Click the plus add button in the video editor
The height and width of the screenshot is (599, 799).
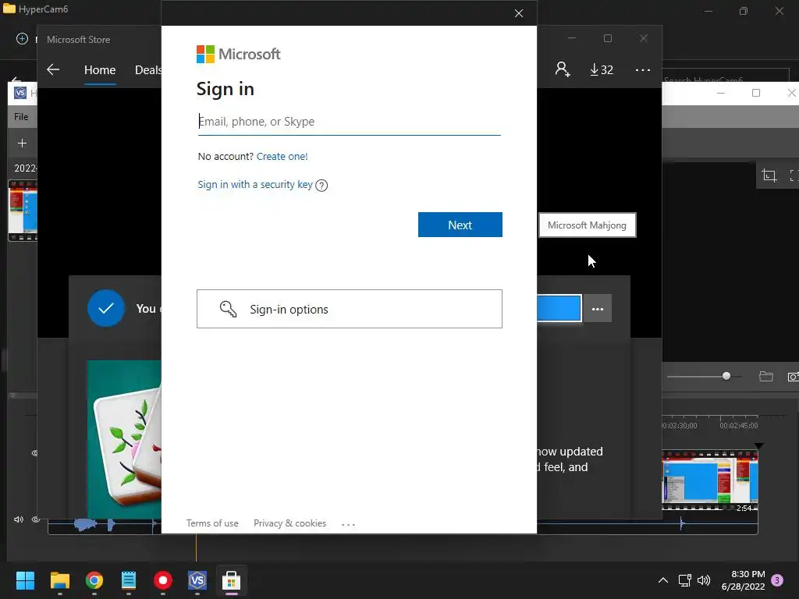pyautogui.click(x=22, y=144)
